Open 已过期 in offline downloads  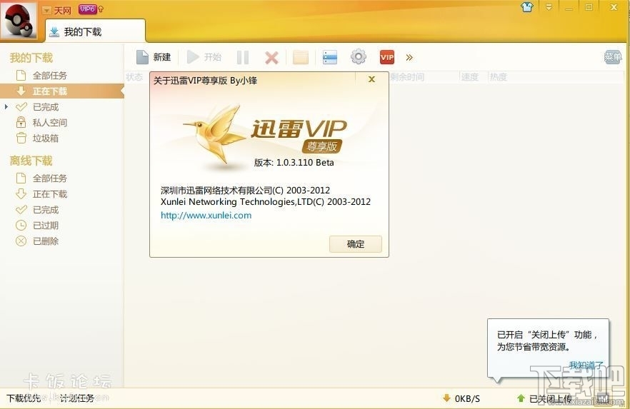(x=46, y=226)
